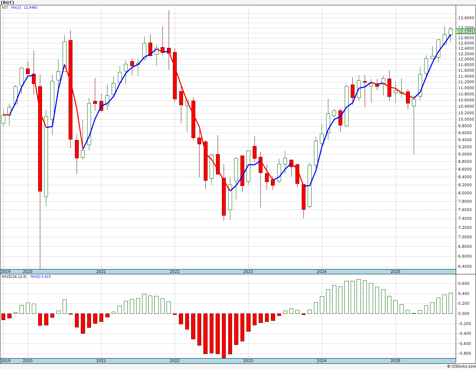Select 2024 on the MACD panel time axis

point(322,361)
